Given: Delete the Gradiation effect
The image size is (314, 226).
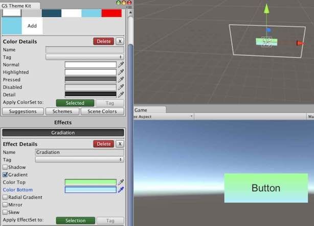Looking at the screenshot, I should click(103, 144).
